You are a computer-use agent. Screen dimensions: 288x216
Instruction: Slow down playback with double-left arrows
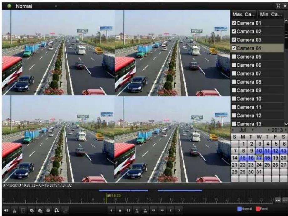point(154,210)
